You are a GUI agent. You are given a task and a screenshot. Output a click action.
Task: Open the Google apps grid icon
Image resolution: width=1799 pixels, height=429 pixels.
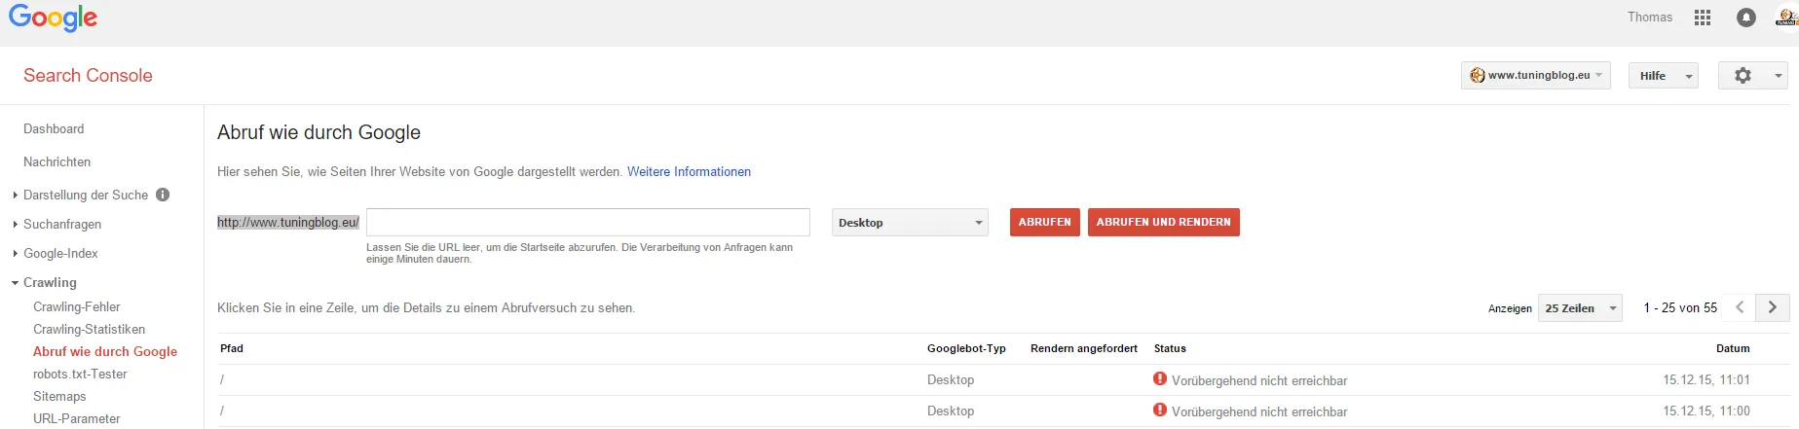pos(1703,18)
